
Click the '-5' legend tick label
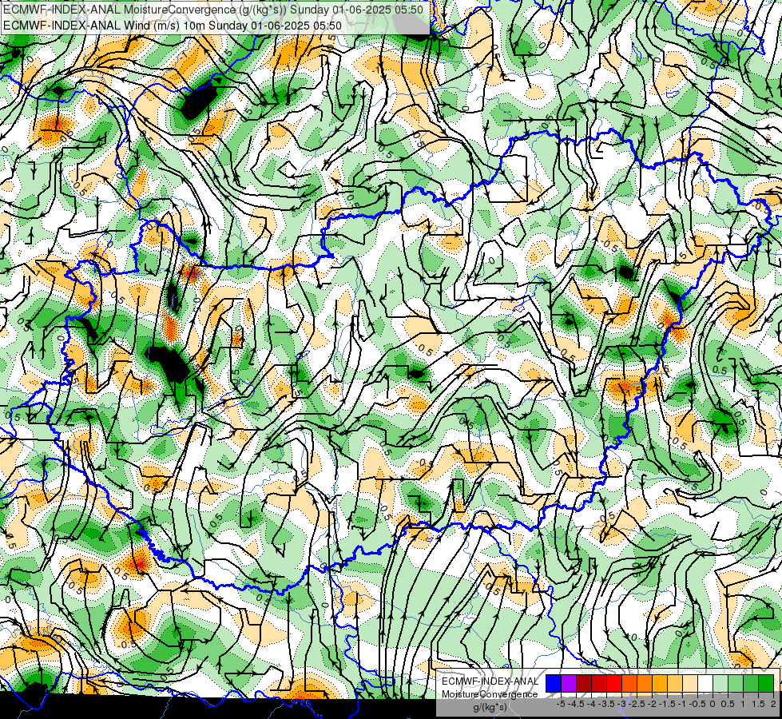[561, 704]
